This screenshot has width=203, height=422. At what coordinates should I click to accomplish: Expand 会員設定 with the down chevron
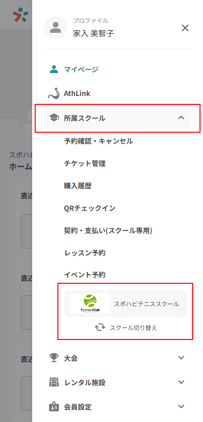click(x=181, y=406)
